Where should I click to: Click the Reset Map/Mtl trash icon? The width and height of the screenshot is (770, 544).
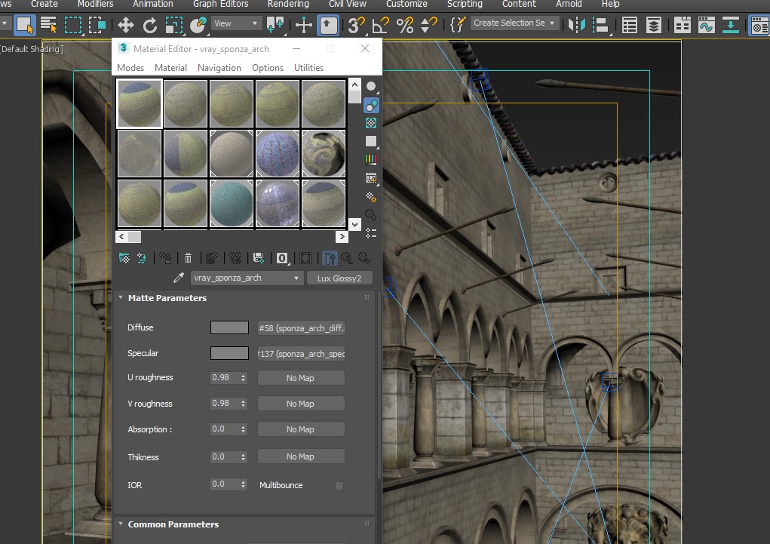(189, 258)
